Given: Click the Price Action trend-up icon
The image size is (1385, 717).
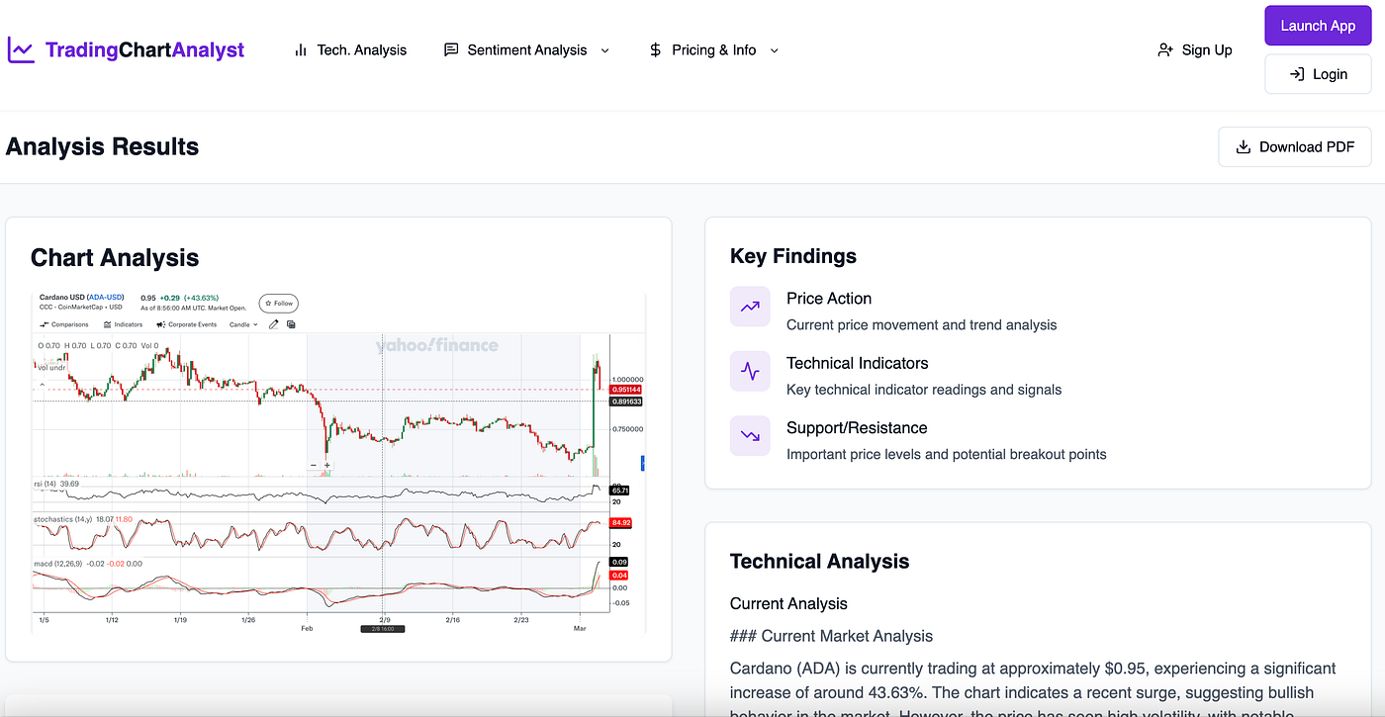Looking at the screenshot, I should [x=750, y=307].
